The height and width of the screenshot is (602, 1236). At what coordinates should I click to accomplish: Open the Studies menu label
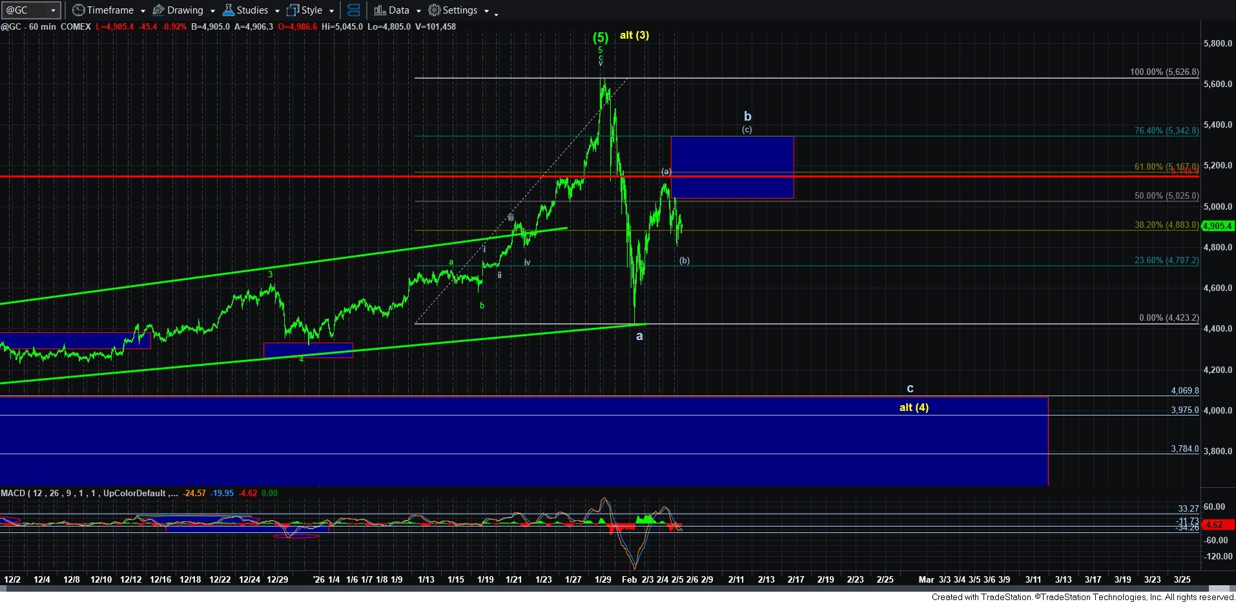pyautogui.click(x=252, y=10)
